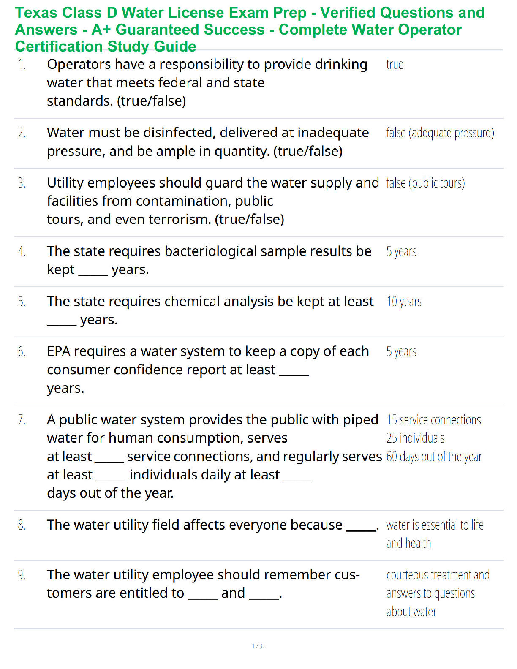Click answer 'false (adequate pressure)'
This screenshot has height=669, width=517.
pos(440,133)
